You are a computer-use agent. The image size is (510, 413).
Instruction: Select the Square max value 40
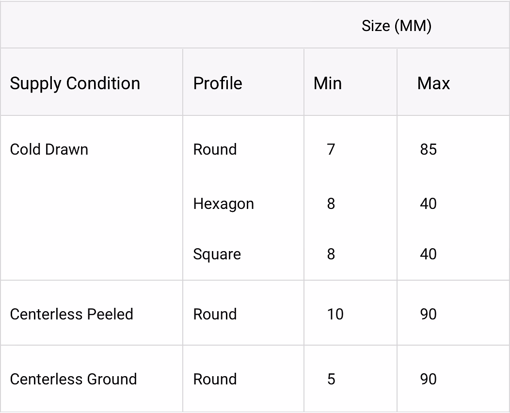(x=429, y=254)
